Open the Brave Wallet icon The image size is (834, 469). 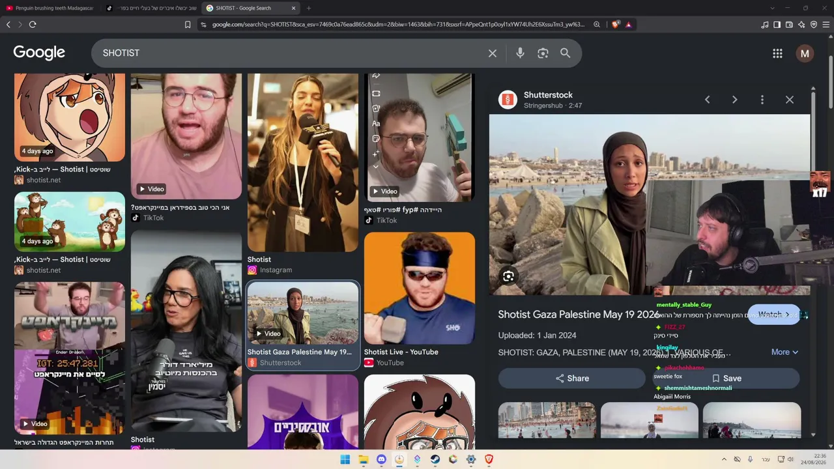(x=789, y=25)
